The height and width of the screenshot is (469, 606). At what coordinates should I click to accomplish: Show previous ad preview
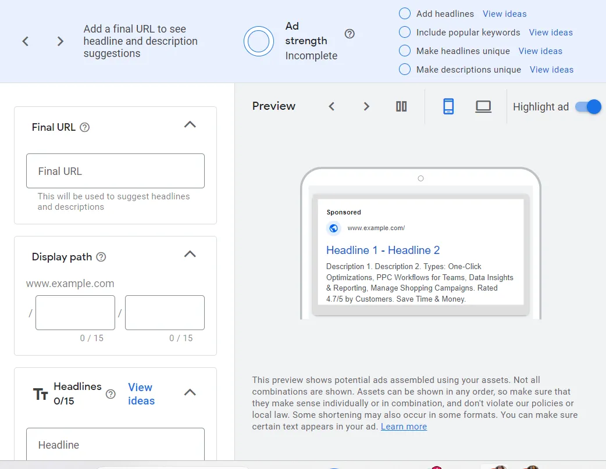pos(331,106)
